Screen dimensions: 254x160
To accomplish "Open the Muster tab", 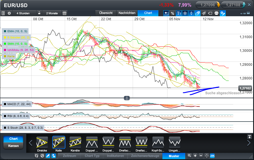I will point(174,156).
